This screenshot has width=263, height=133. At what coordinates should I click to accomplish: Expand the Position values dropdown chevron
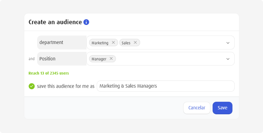click(x=228, y=59)
